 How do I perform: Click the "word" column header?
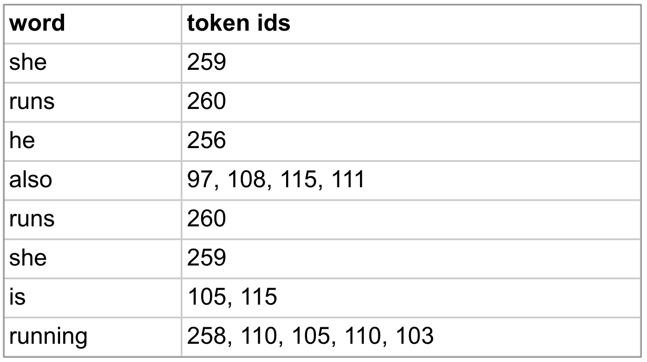click(x=37, y=24)
